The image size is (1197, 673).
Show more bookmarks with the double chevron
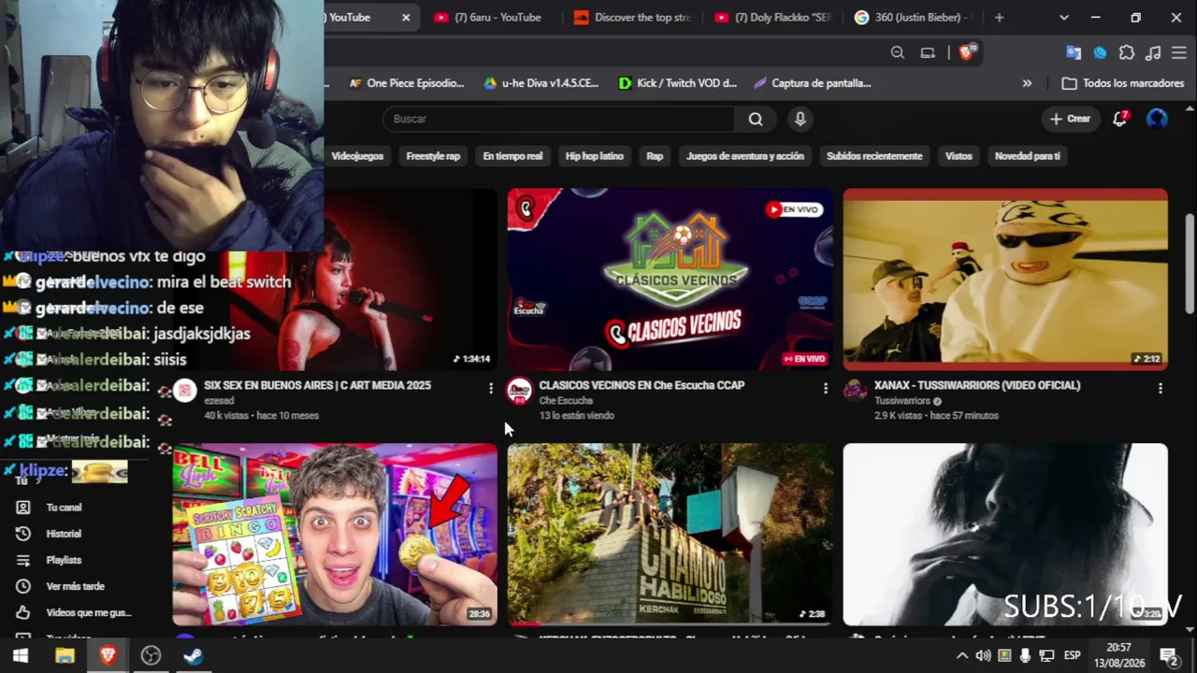point(1027,83)
